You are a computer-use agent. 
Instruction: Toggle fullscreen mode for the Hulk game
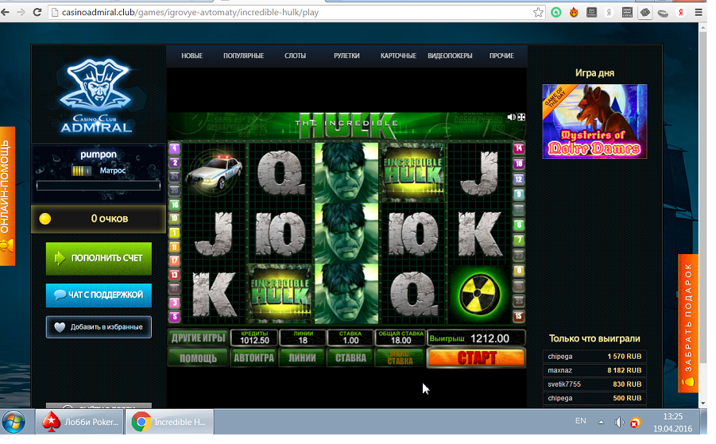point(521,118)
